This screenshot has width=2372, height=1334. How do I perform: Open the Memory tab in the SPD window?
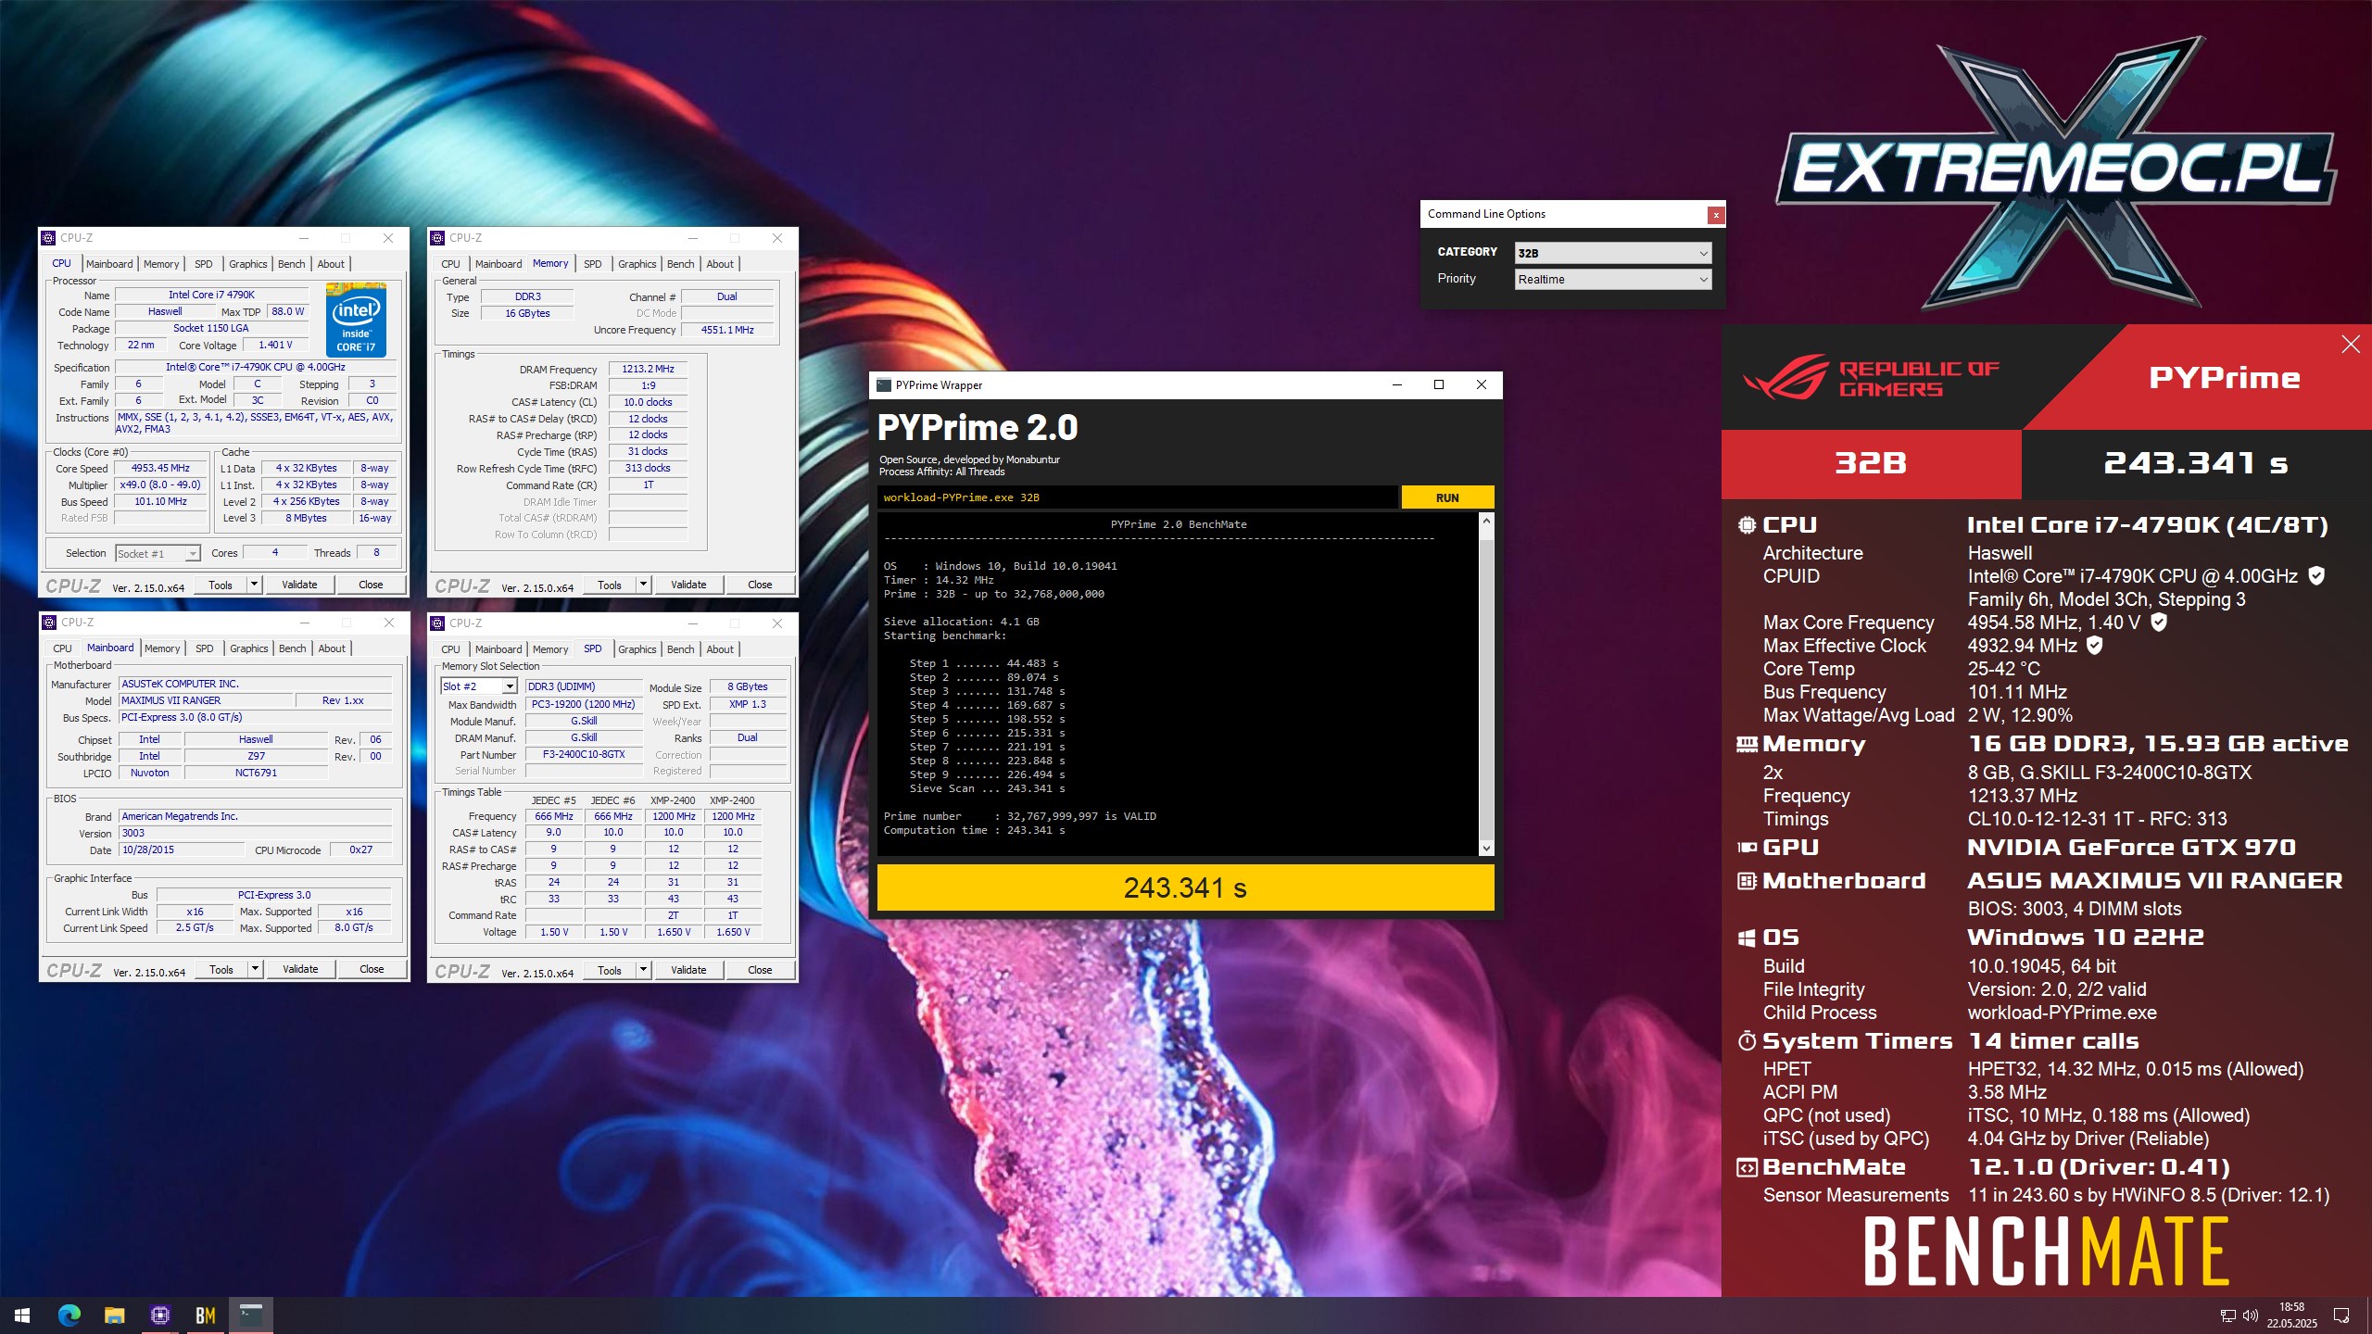point(550,649)
